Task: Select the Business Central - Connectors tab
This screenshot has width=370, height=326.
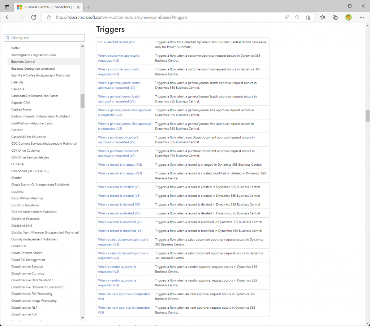Action: coord(48,7)
